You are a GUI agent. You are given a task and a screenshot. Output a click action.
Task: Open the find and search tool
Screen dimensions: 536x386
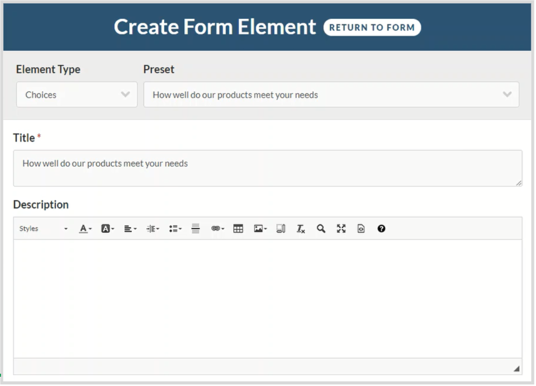click(321, 229)
